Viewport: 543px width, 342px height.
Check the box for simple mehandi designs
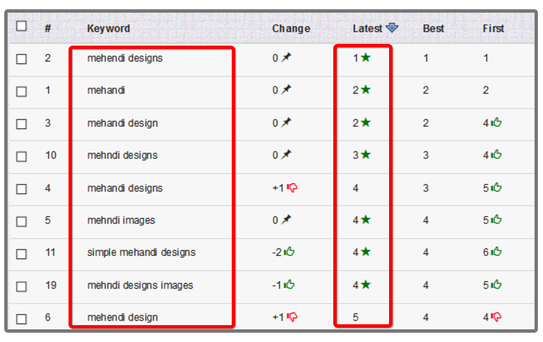[21, 254]
